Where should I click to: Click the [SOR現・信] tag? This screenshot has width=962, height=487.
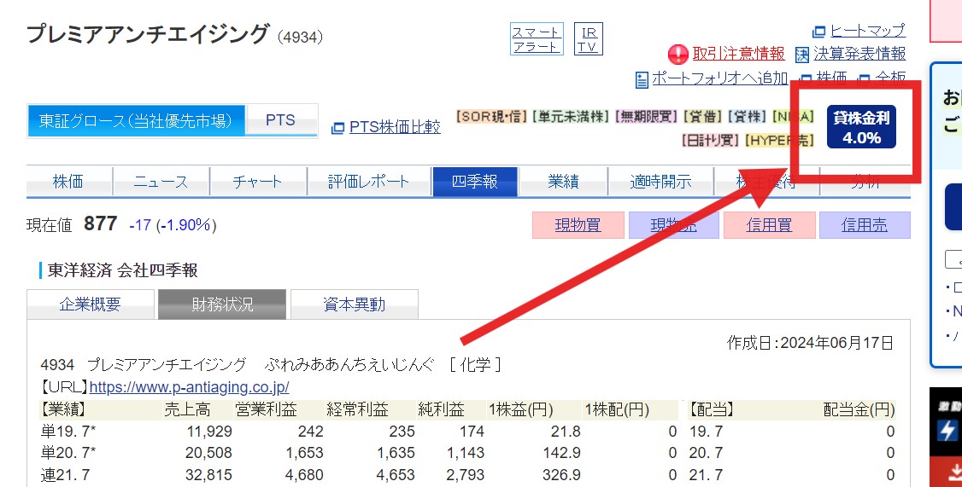492,116
